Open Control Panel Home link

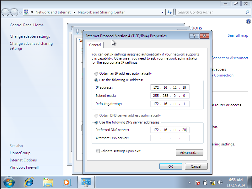pyautogui.click(x=27, y=25)
